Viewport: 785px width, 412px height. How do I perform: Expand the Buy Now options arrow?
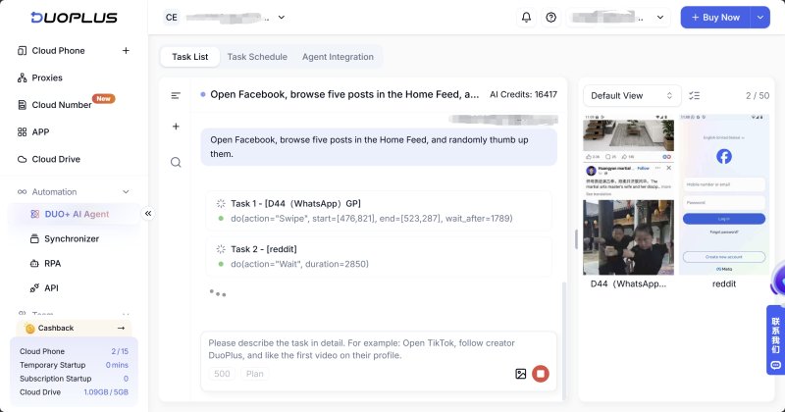point(759,18)
